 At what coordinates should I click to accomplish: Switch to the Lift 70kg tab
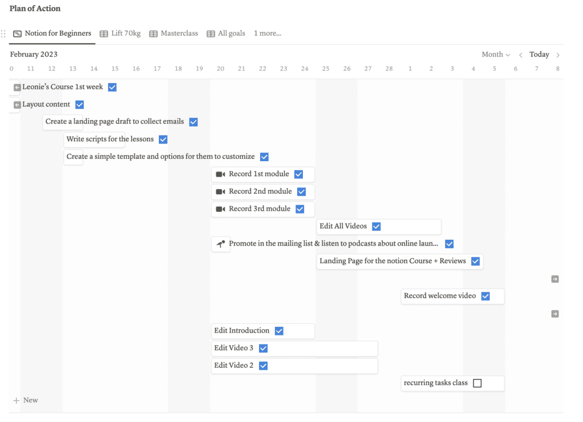click(121, 34)
